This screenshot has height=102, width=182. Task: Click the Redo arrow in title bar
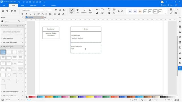point(24,2)
